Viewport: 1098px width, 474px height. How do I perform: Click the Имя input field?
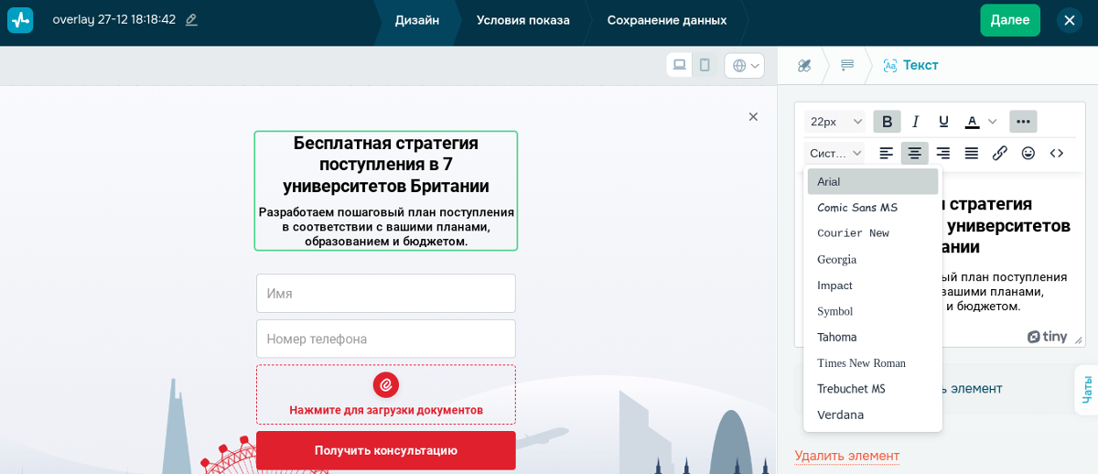pyautogui.click(x=386, y=294)
